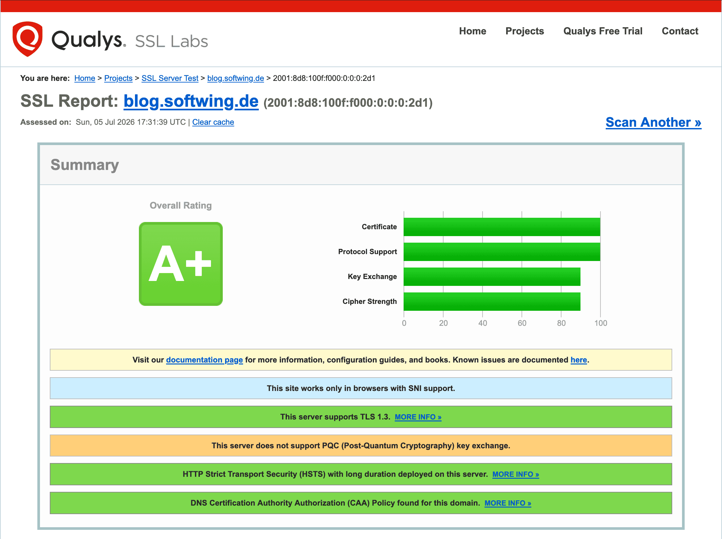The width and height of the screenshot is (722, 539).
Task: Open MORE INFO for HSTS deployment
Action: (516, 474)
